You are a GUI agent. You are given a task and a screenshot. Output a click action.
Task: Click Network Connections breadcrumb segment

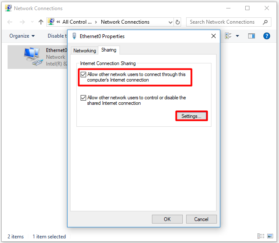point(125,22)
